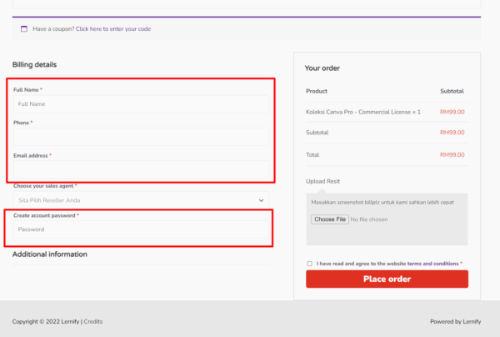Open the Credits link in the footer
This screenshot has height=337, width=500.
coord(92,321)
